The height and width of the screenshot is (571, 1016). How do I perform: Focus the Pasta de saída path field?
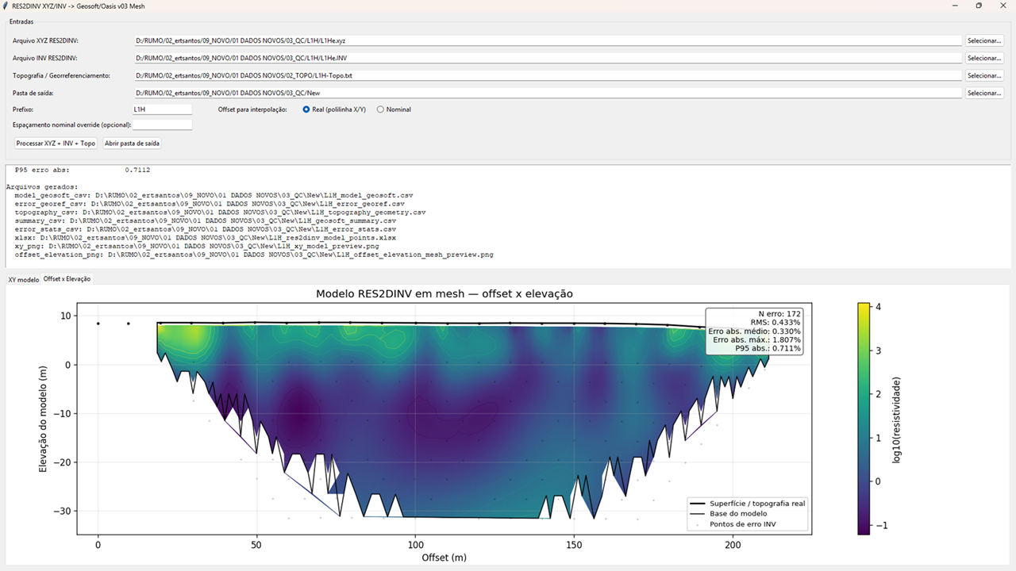548,93
